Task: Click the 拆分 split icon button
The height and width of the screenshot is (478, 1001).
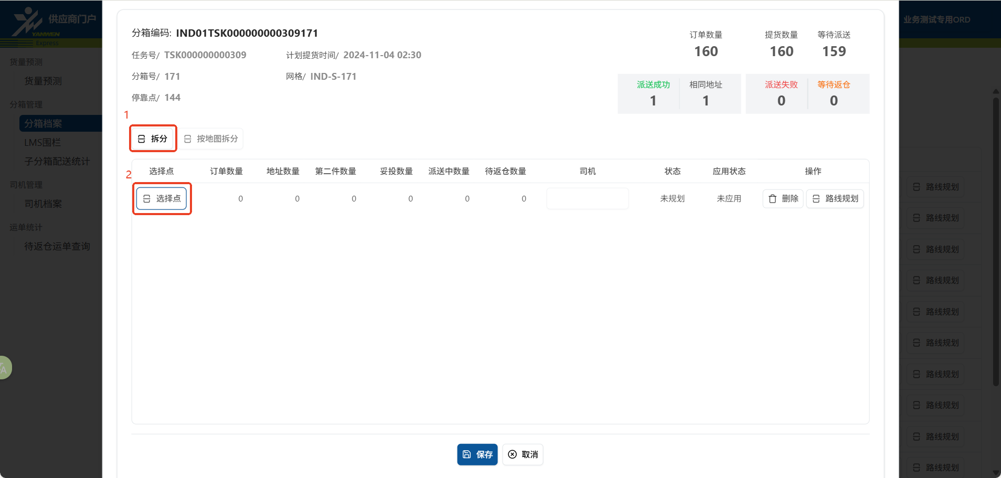Action: coord(141,139)
